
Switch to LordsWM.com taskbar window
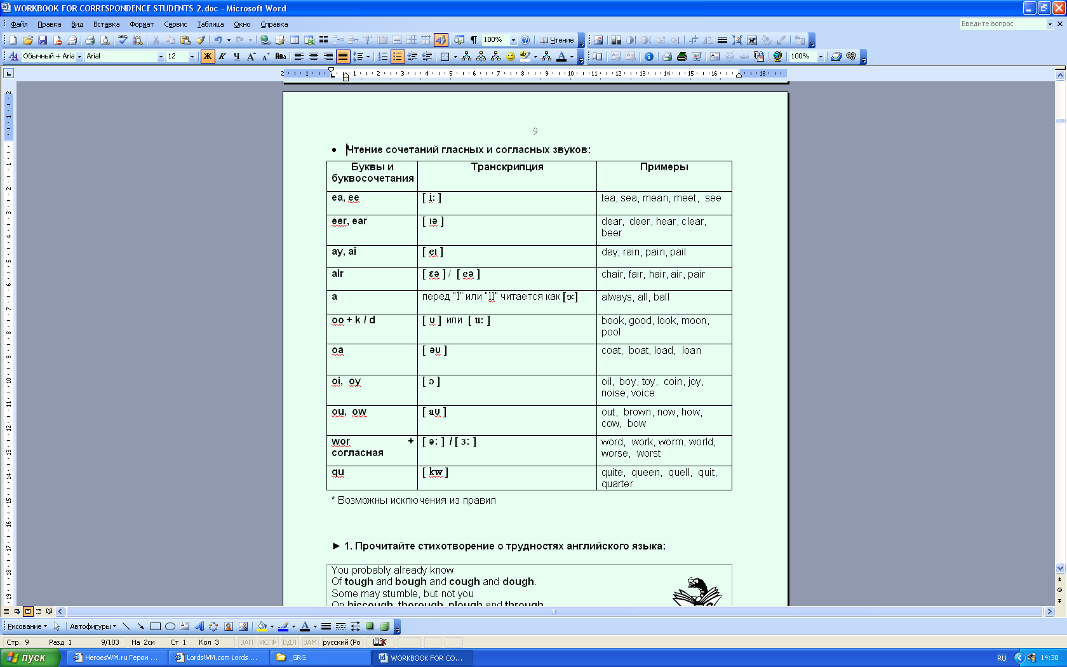pyautogui.click(x=217, y=657)
